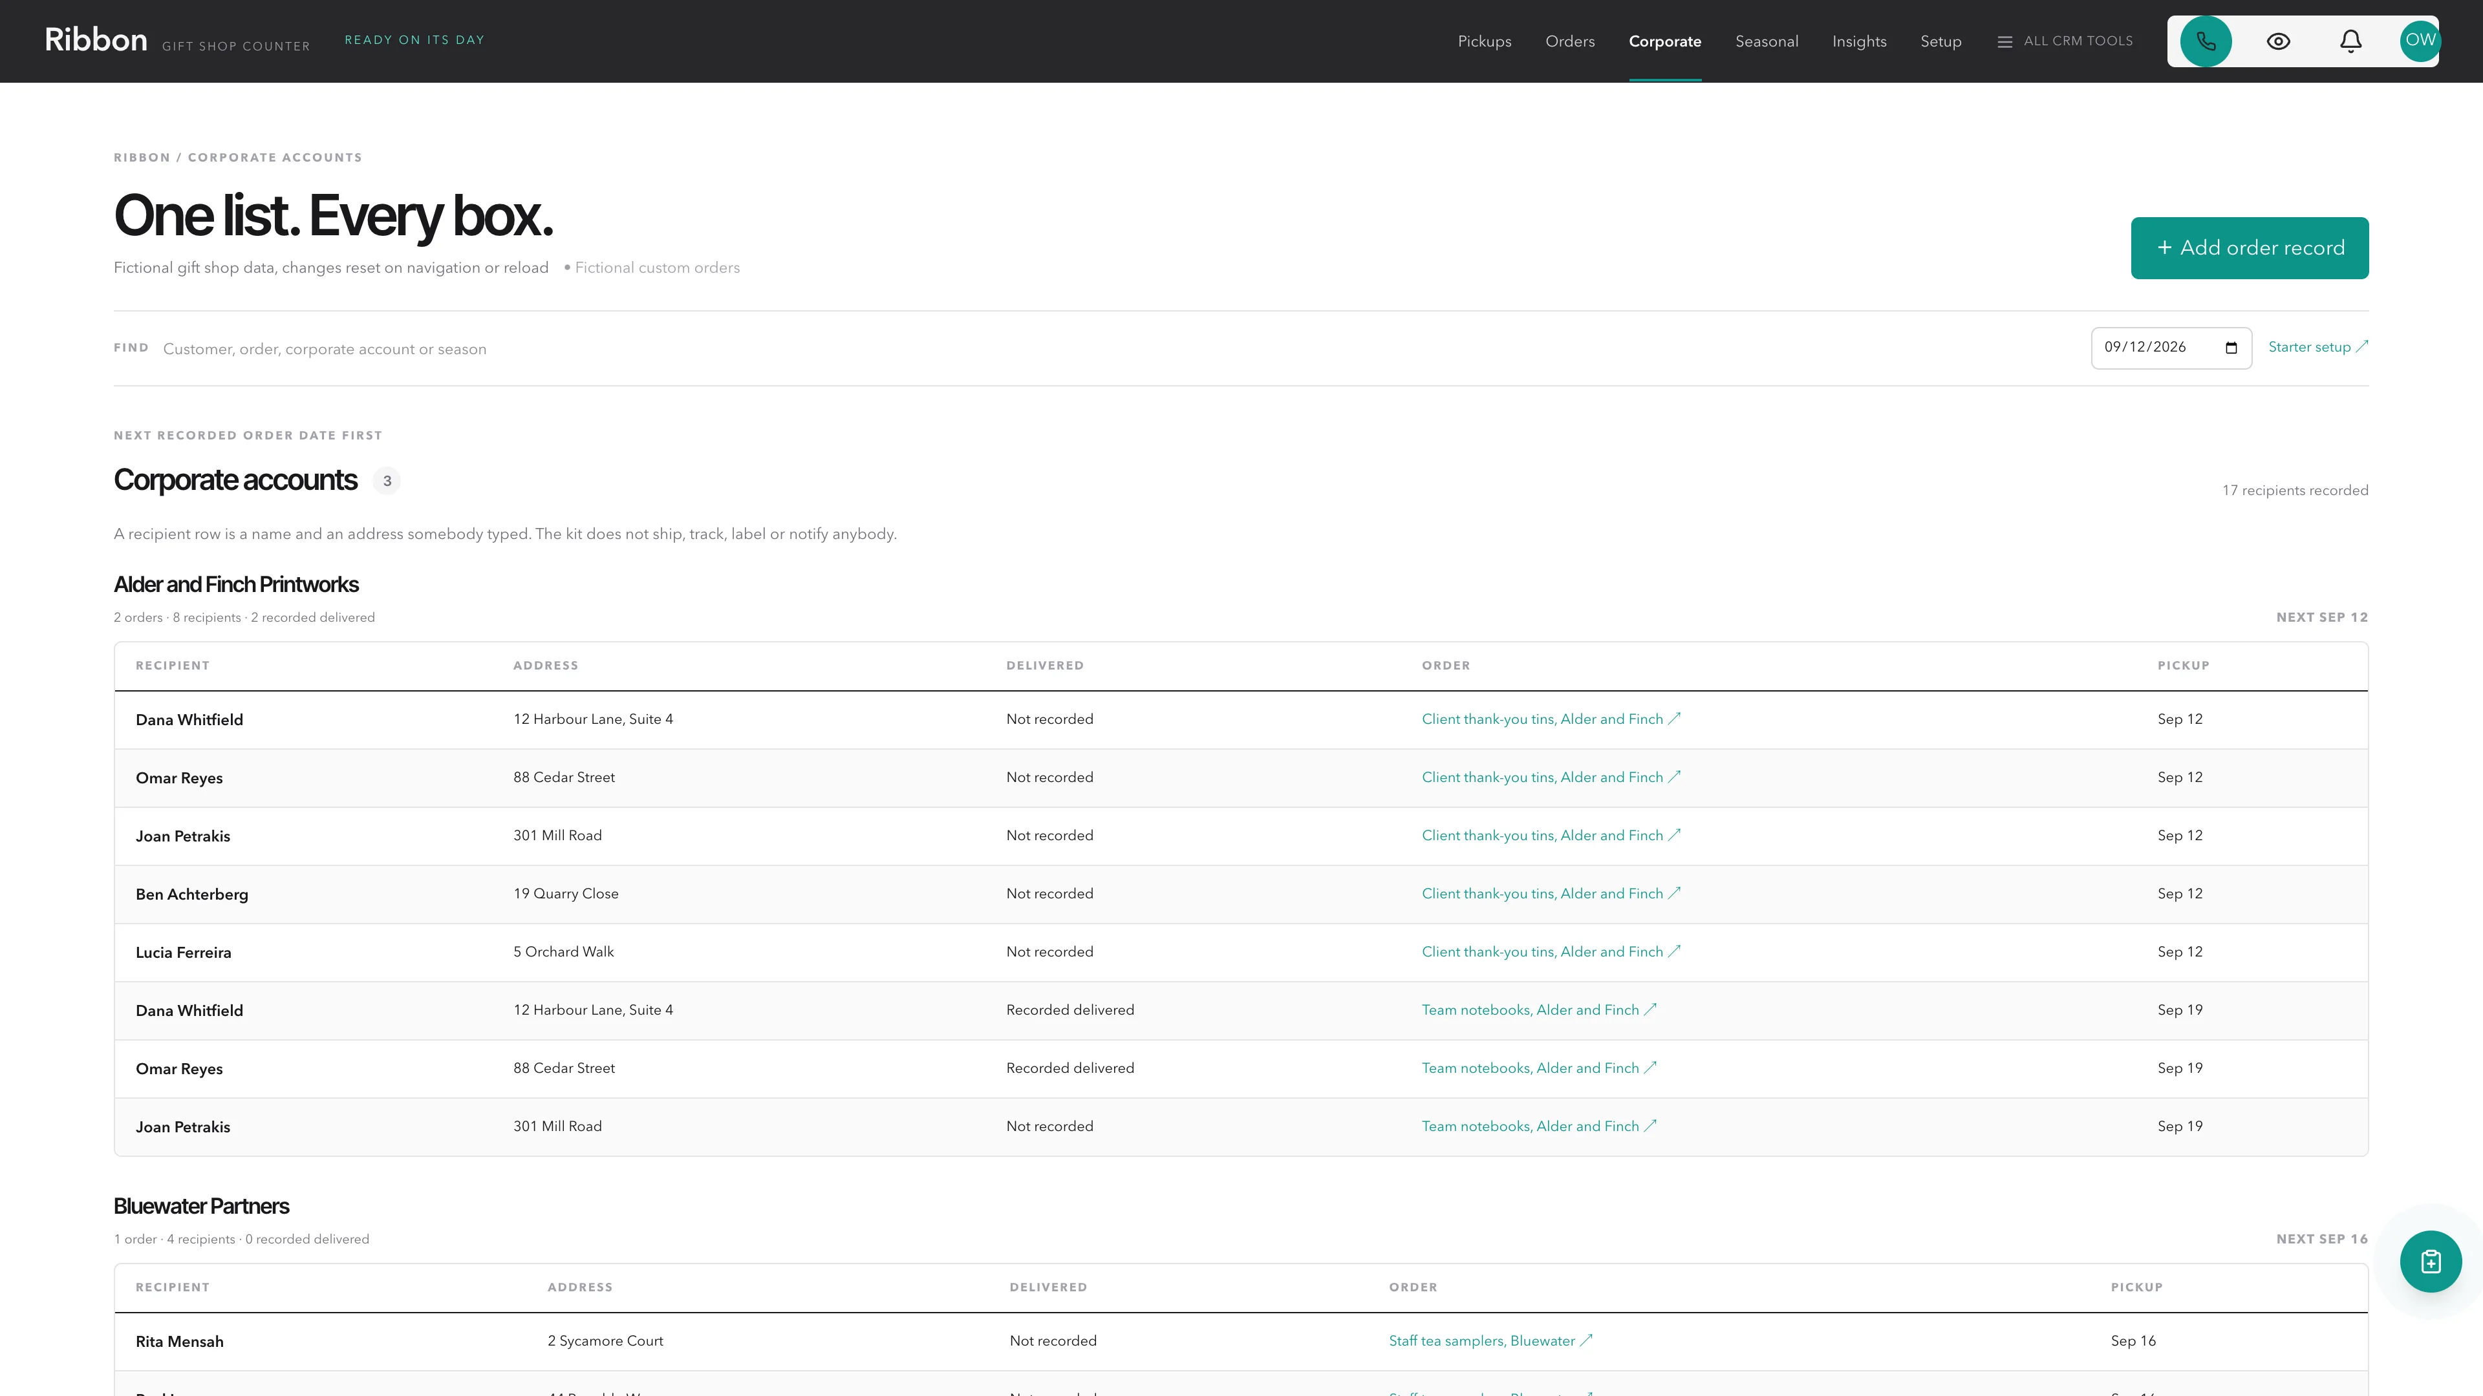Open Omar Reyes's Client thank-you tins order

[1551, 777]
